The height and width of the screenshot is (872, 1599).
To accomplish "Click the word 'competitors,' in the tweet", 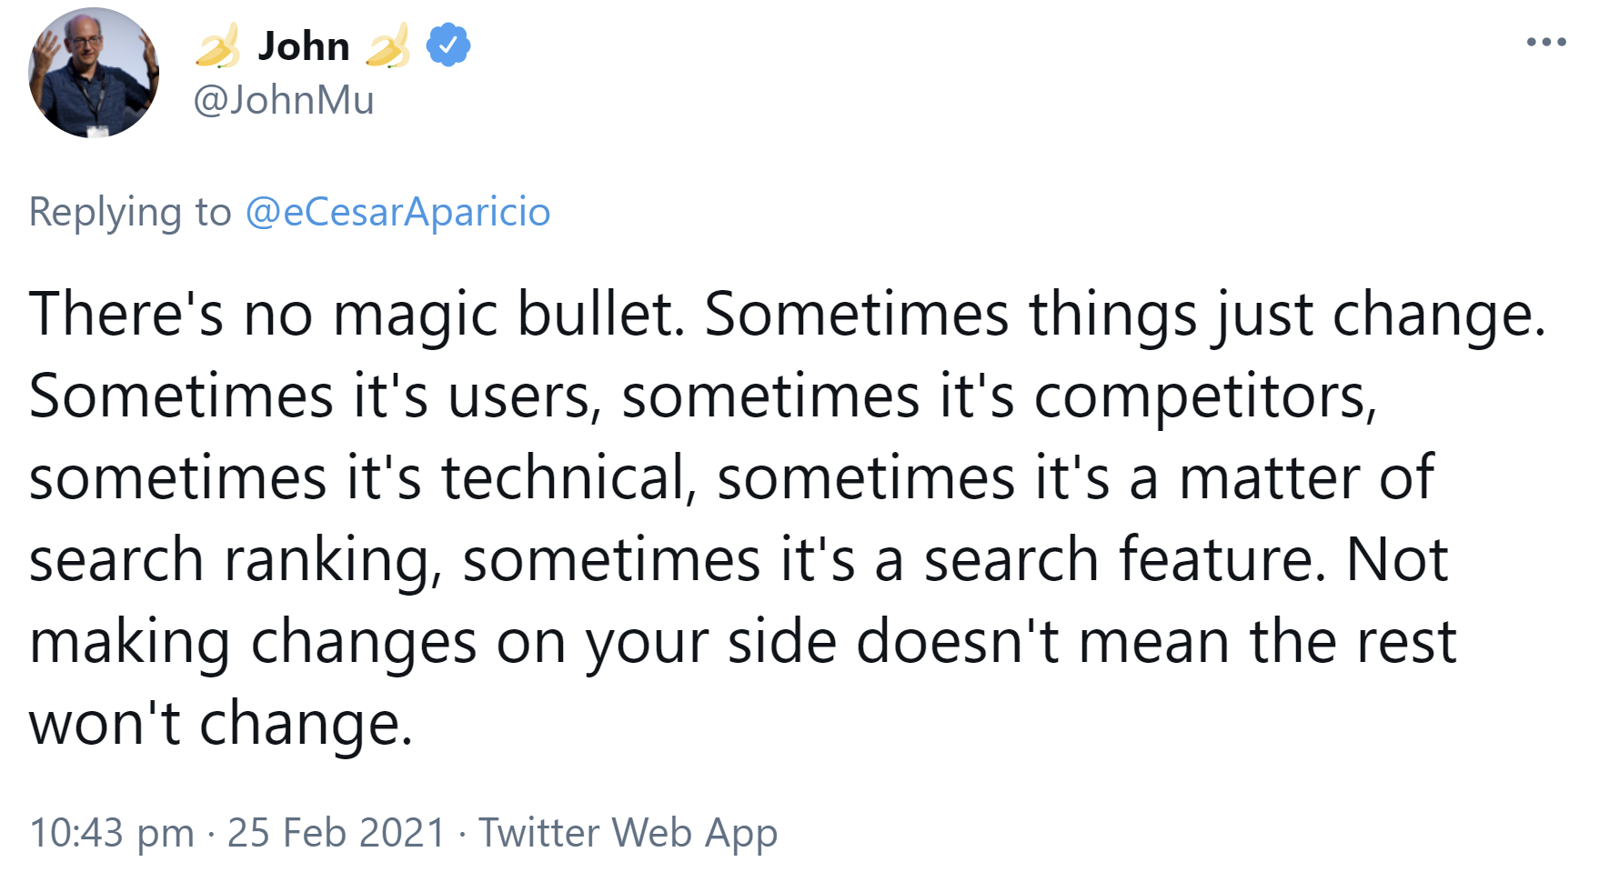I will coord(1205,396).
